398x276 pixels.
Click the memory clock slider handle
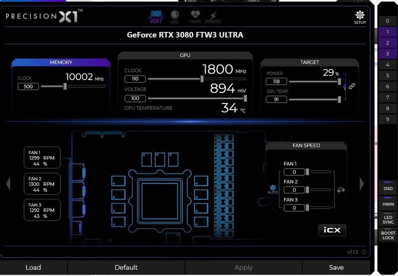point(65,86)
